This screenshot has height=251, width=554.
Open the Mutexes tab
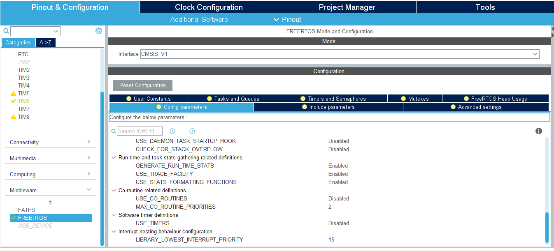(415, 99)
